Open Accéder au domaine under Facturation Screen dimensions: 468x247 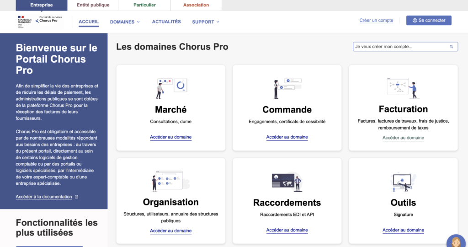click(403, 138)
